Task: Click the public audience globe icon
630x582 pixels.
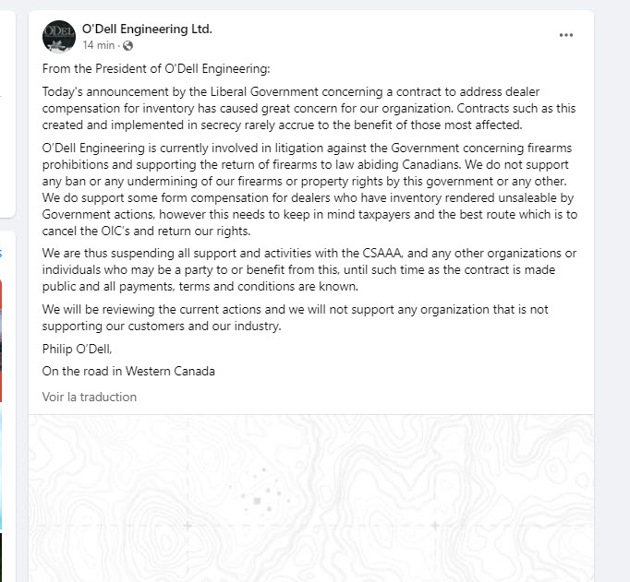Action: coord(127,45)
